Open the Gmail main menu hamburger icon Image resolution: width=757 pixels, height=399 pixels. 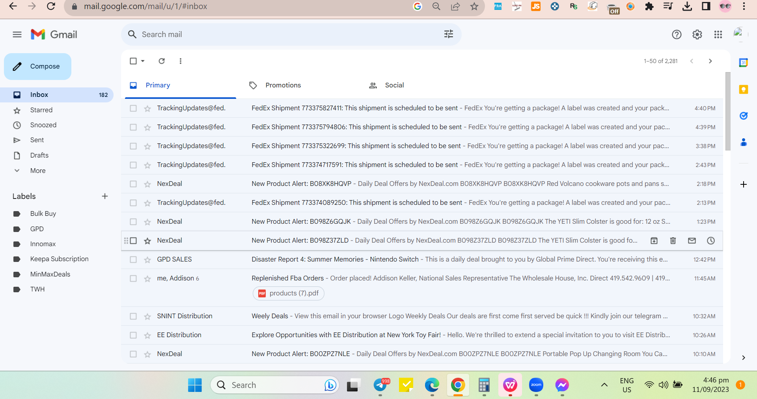(17, 35)
